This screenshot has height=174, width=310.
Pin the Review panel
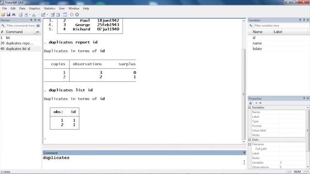tap(35, 20)
